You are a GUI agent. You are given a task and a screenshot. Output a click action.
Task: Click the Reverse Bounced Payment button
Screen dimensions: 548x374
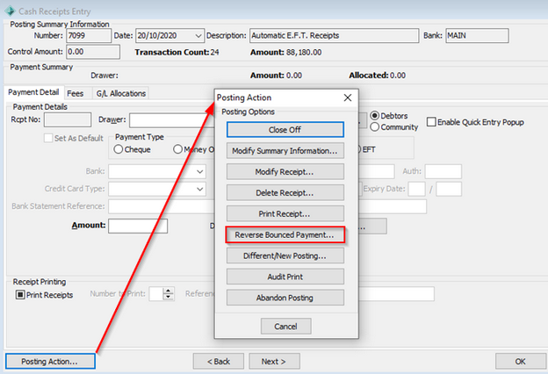(285, 235)
